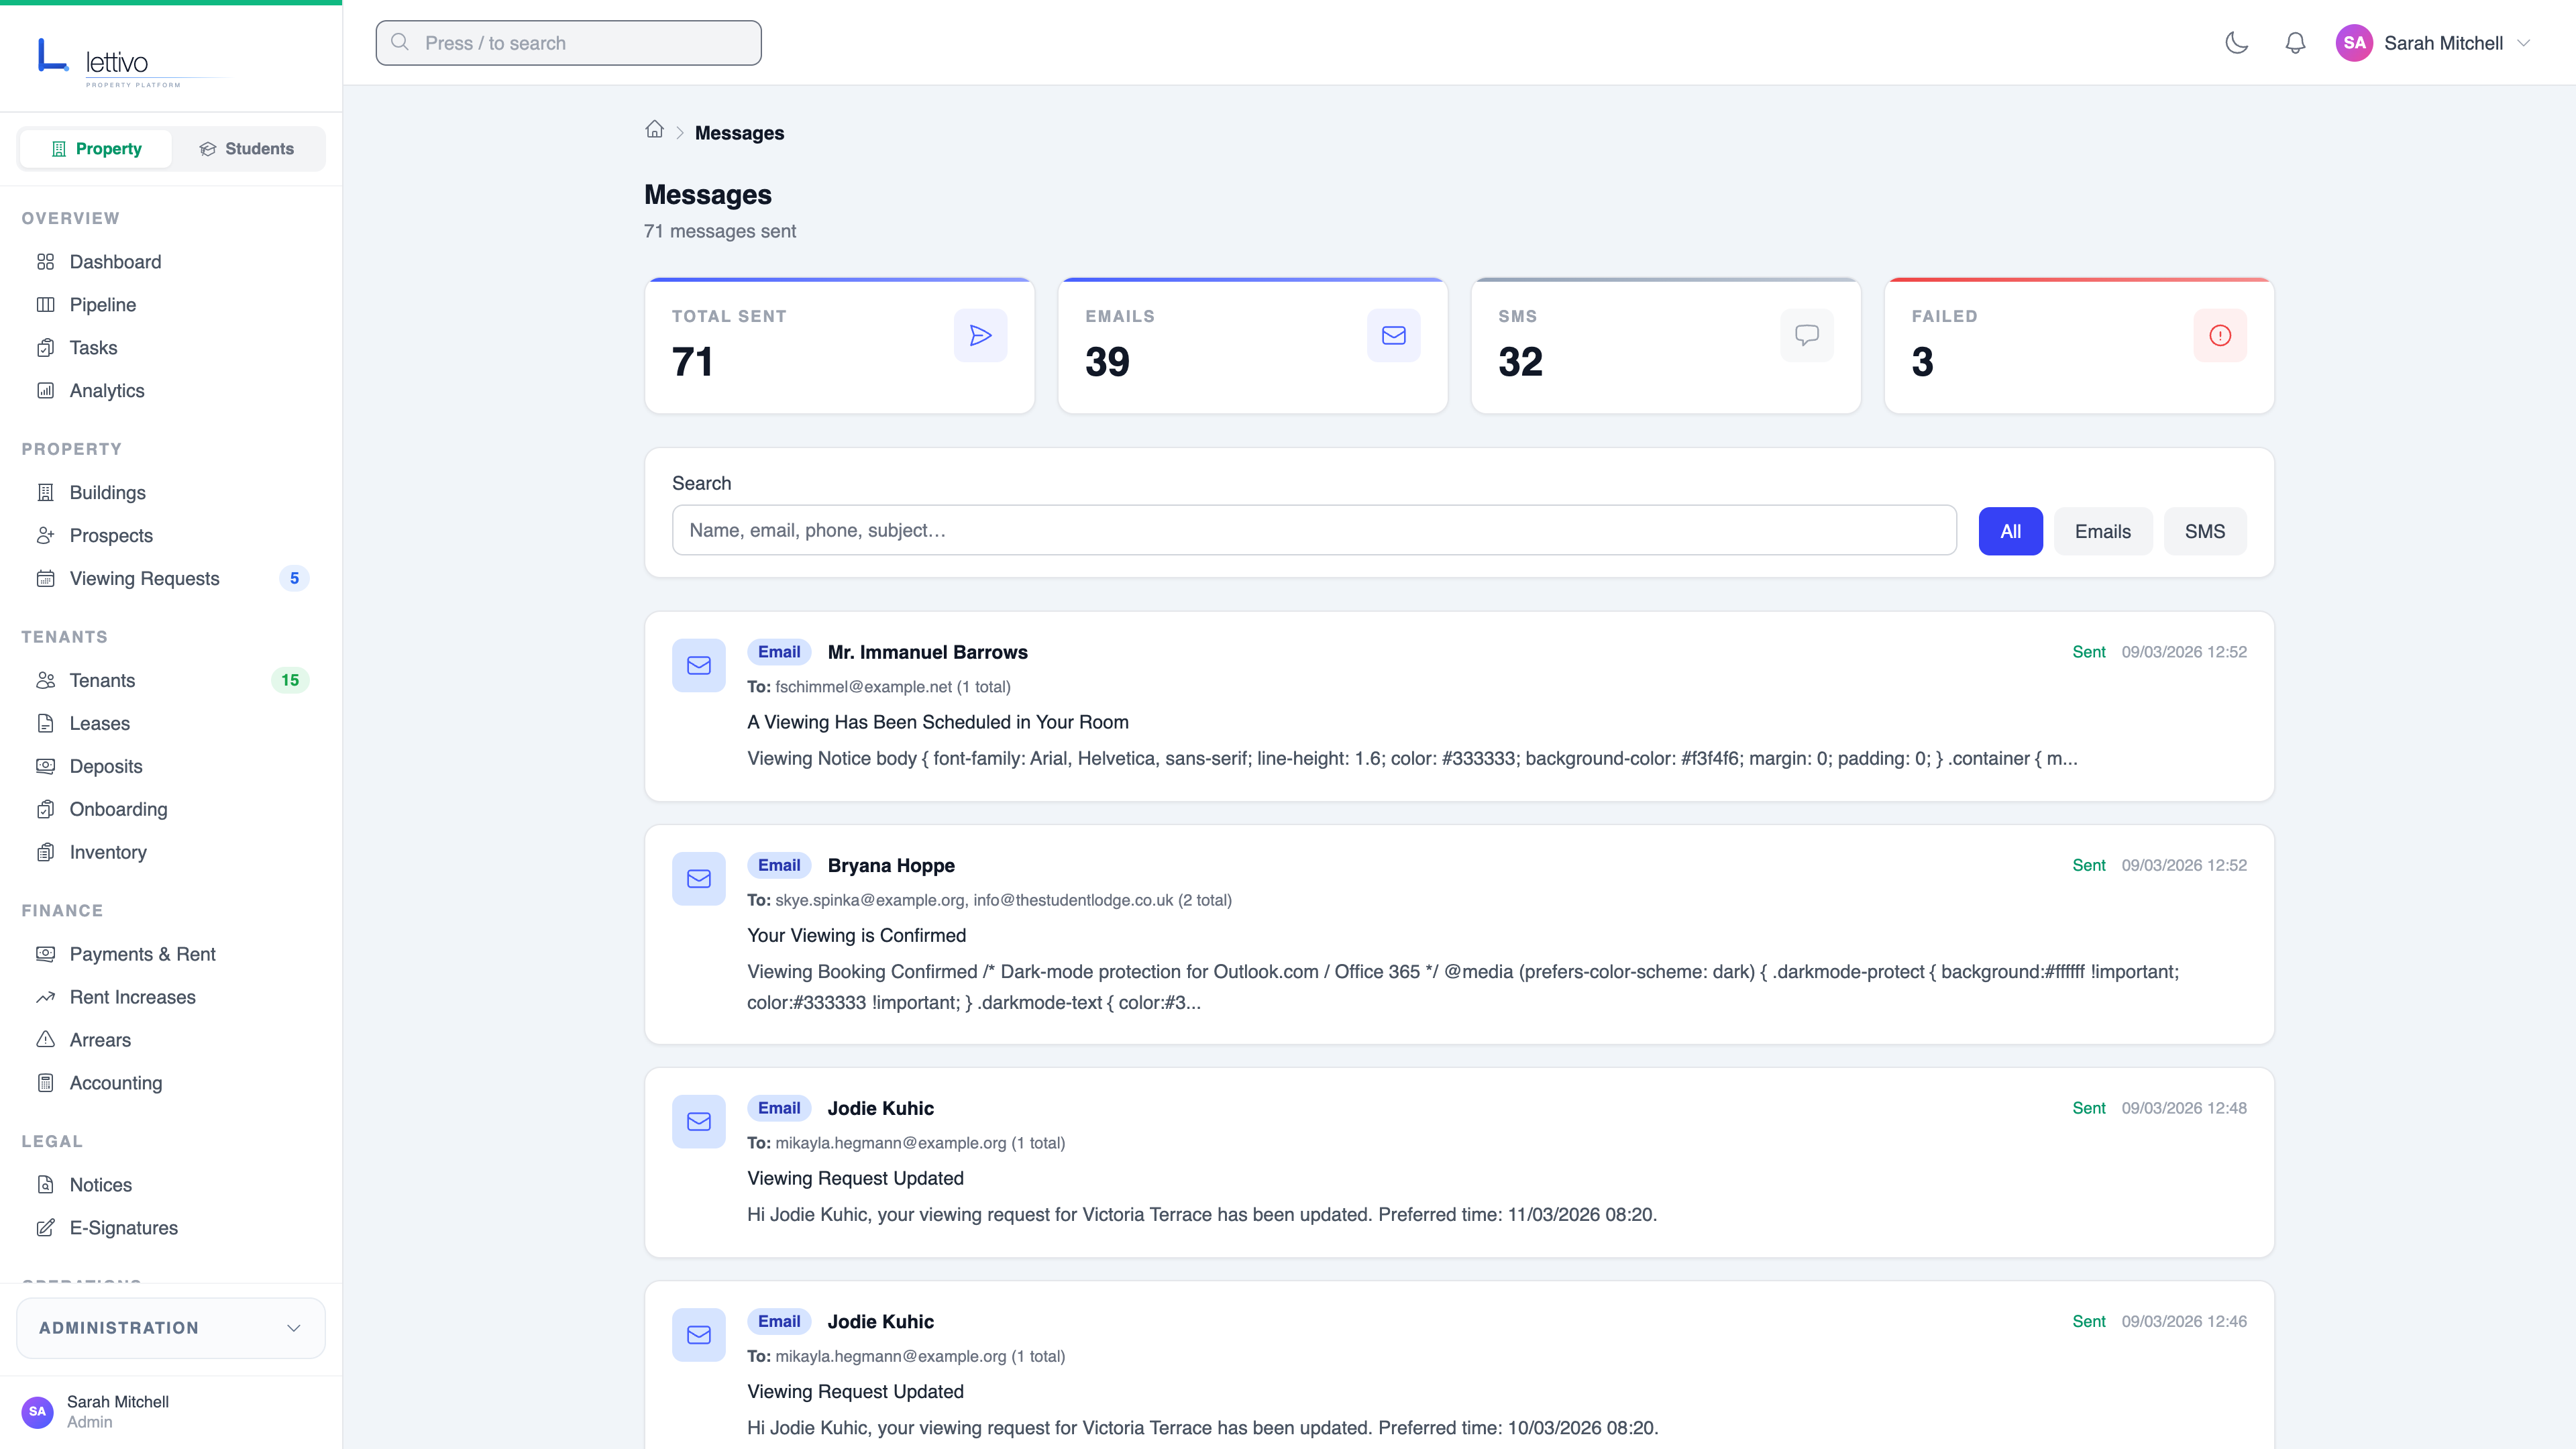This screenshot has width=2576, height=1449.
Task: Open Leases from the sidebar
Action: [99, 723]
